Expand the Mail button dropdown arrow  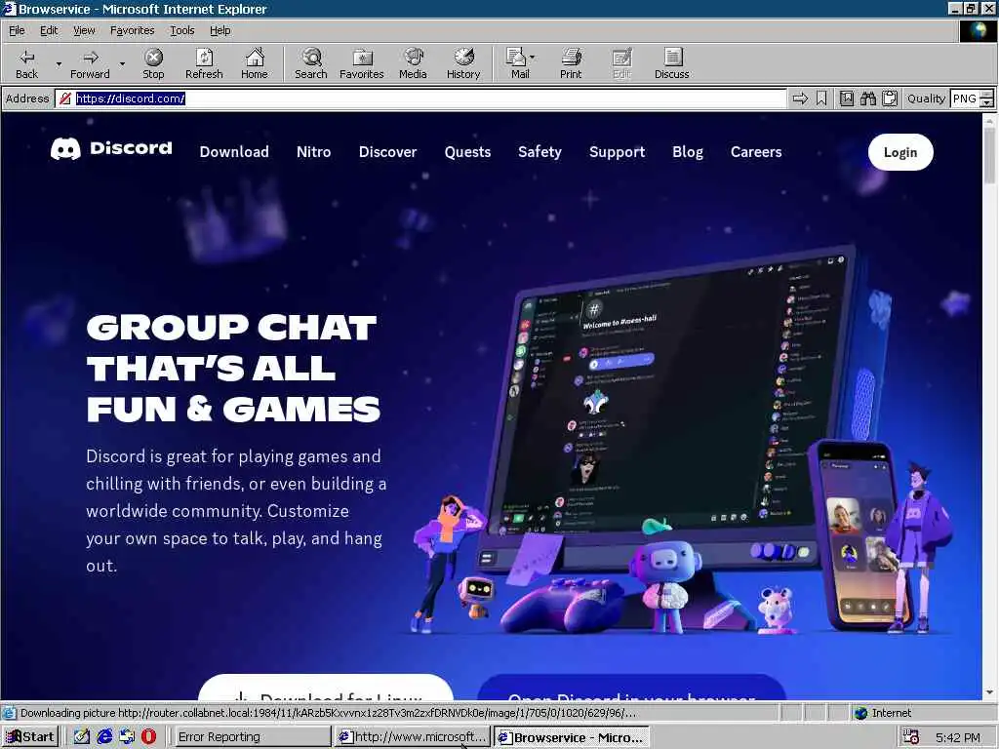tap(532, 58)
